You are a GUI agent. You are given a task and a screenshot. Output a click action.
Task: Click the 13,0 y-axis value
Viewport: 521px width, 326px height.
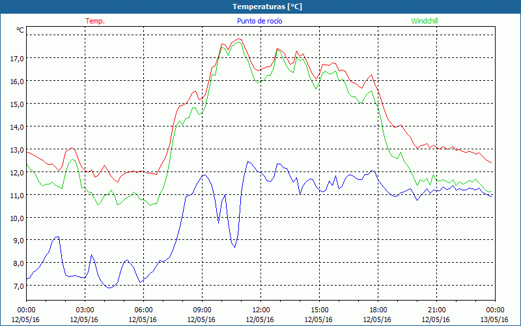point(18,150)
